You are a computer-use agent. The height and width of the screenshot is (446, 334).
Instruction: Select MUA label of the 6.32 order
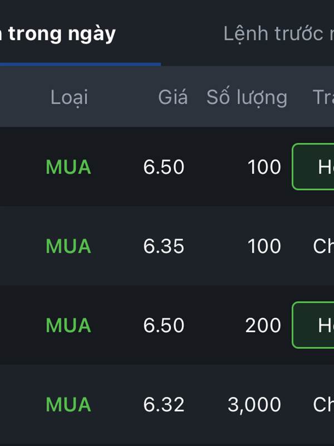coord(68,404)
